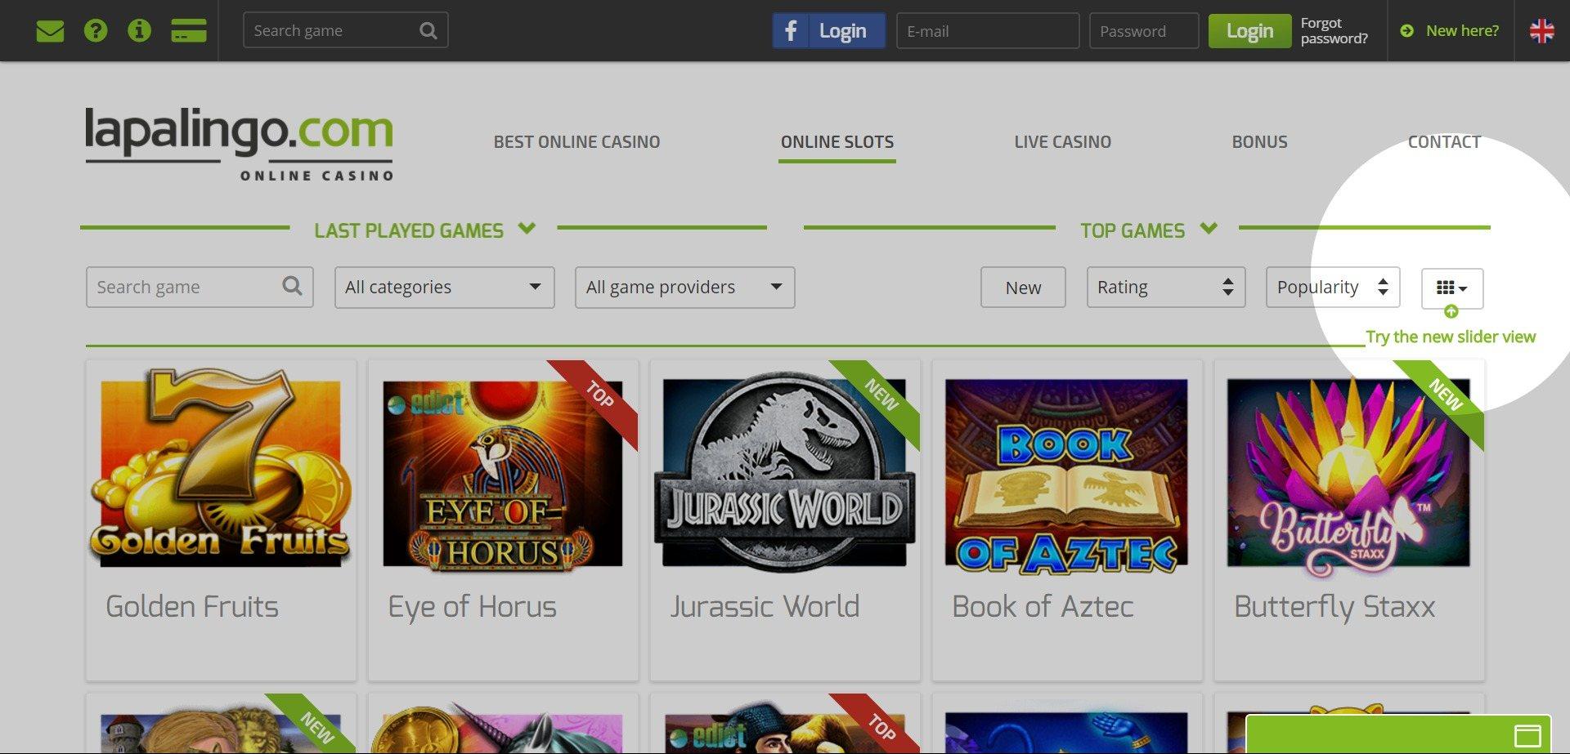Click the magnifier in top search bar
This screenshot has height=754, width=1570.
428,31
